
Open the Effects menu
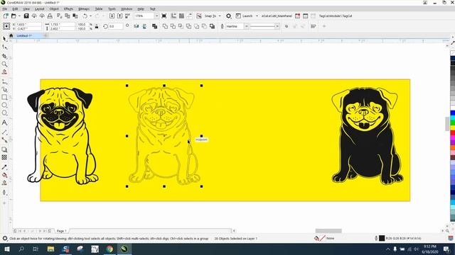68,9
